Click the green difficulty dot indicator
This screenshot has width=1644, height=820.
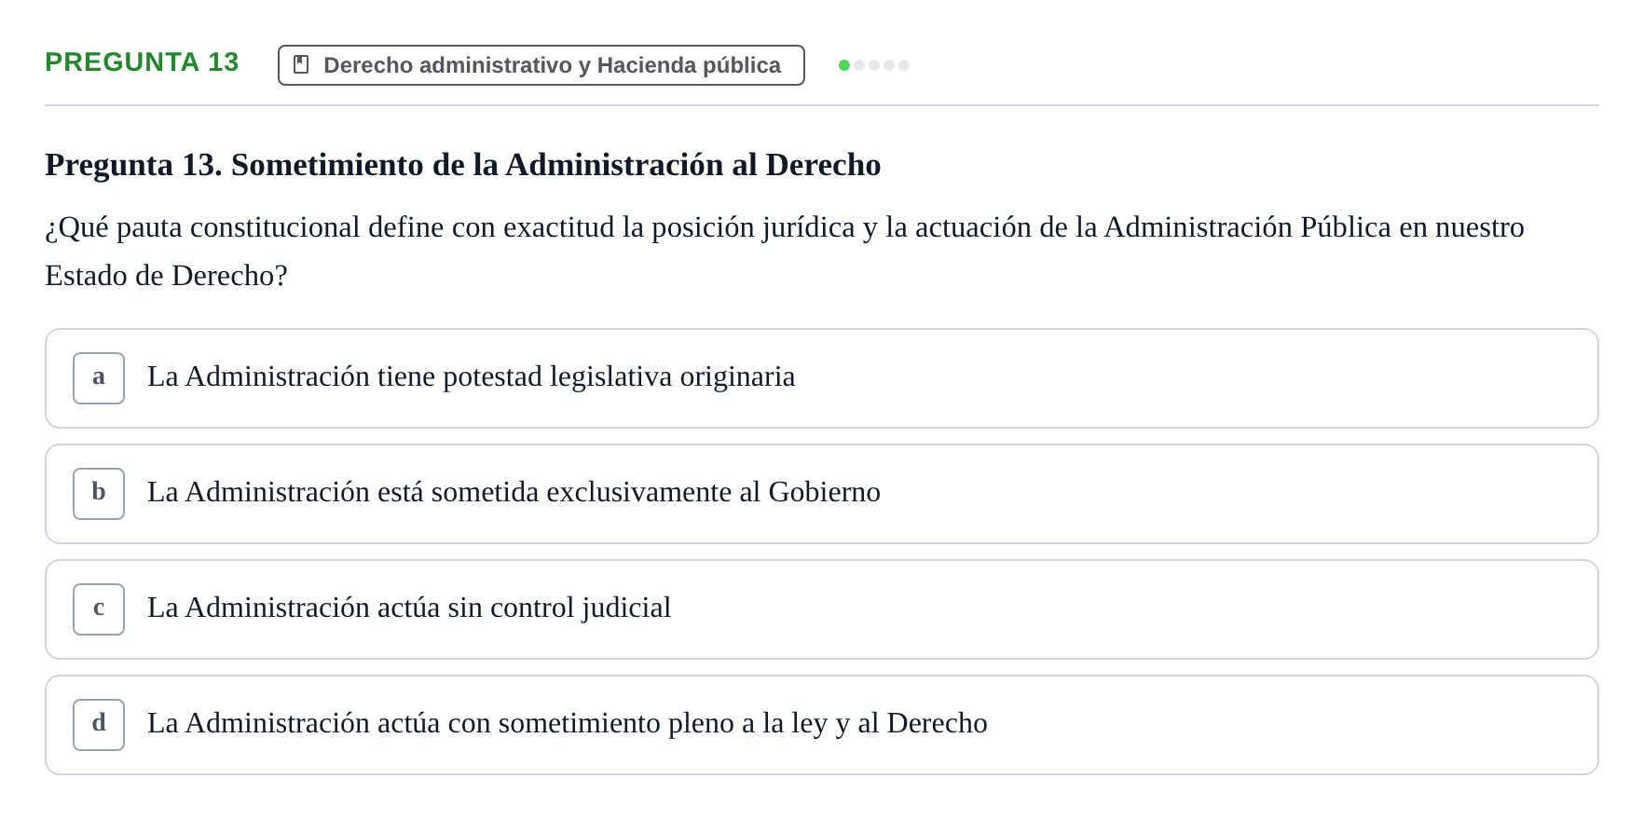[x=844, y=65]
